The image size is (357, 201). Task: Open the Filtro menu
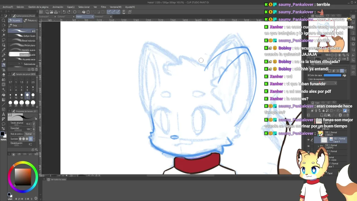[103, 7]
